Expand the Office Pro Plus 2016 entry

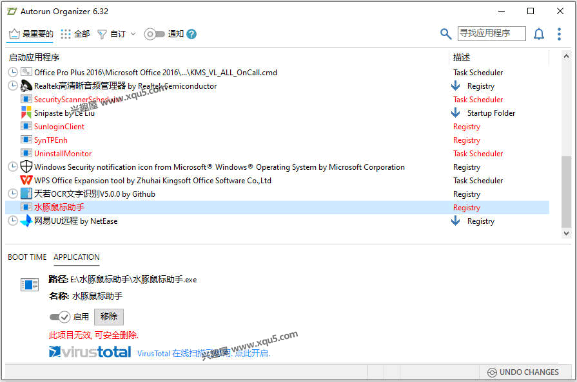pos(12,72)
